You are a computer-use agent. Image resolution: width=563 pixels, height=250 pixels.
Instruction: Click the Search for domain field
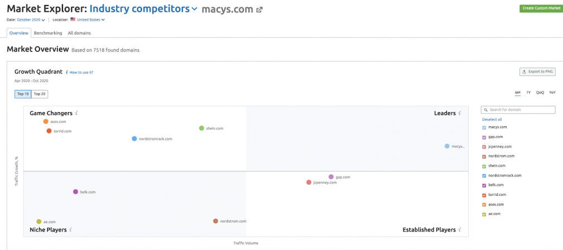click(518, 109)
